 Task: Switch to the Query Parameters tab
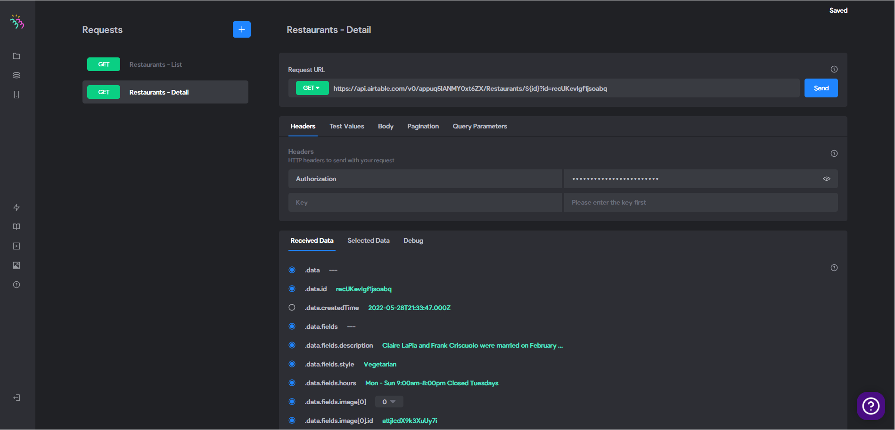click(x=480, y=126)
